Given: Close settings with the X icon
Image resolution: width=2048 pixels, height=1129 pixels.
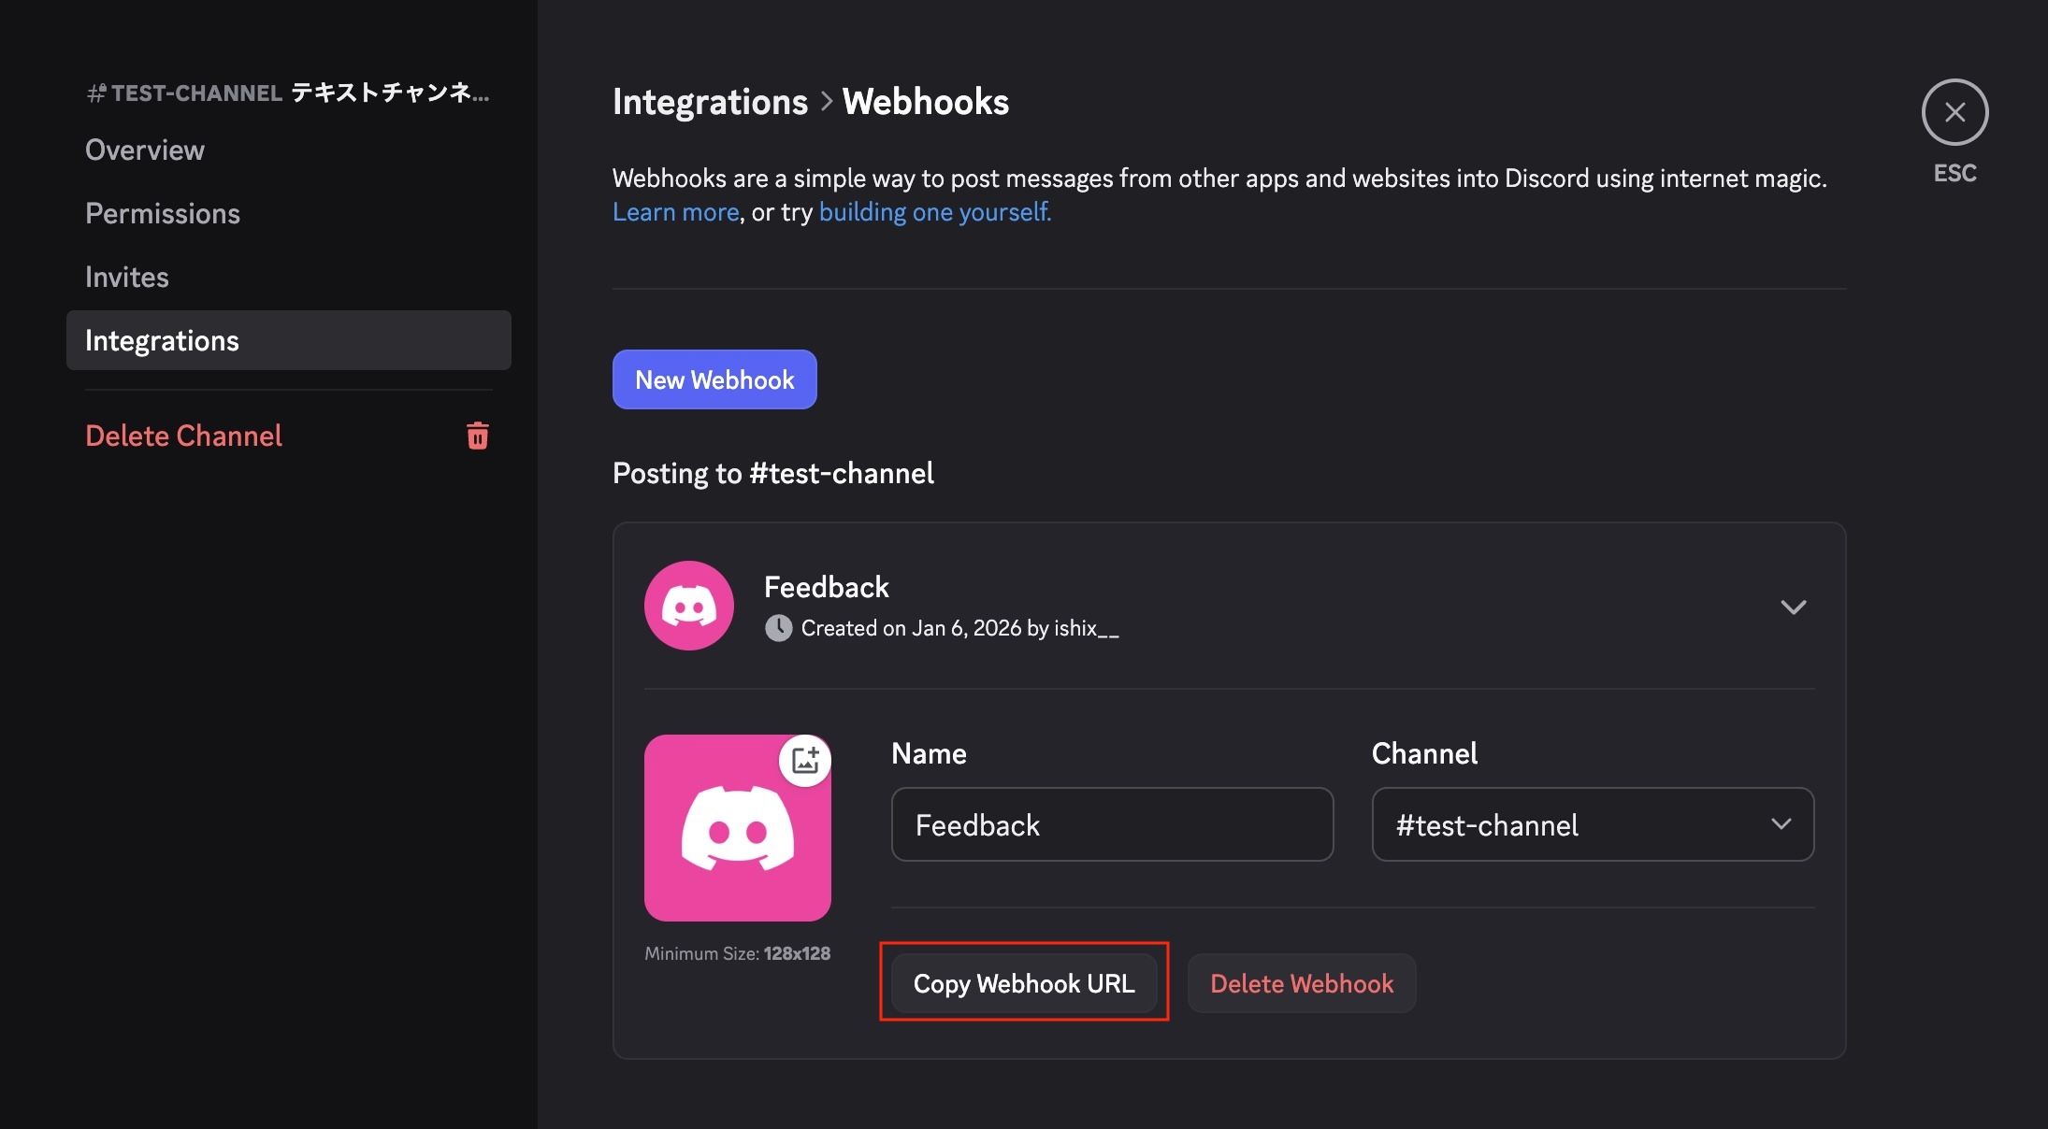Looking at the screenshot, I should coord(1954,112).
